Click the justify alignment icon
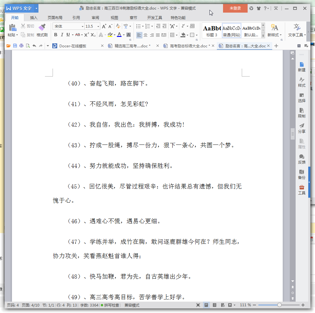 (x=158, y=35)
